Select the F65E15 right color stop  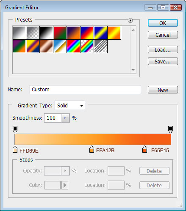pyautogui.click(x=144, y=149)
